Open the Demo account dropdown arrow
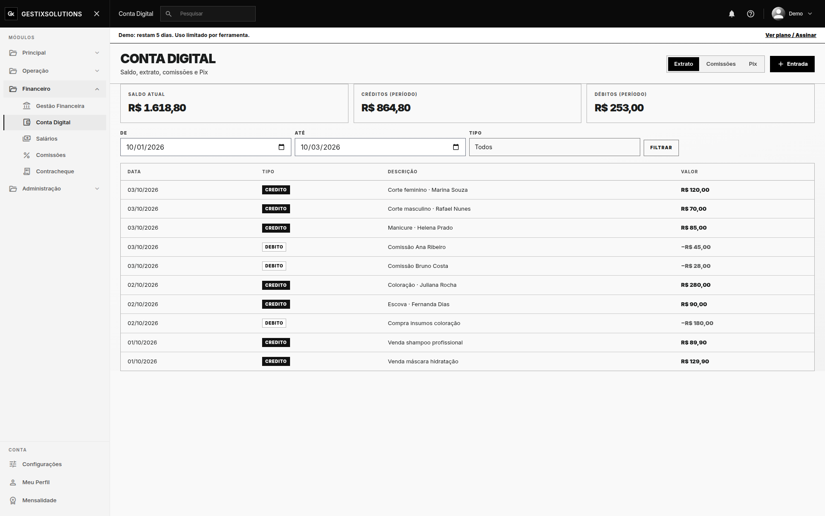This screenshot has width=825, height=516. point(810,14)
